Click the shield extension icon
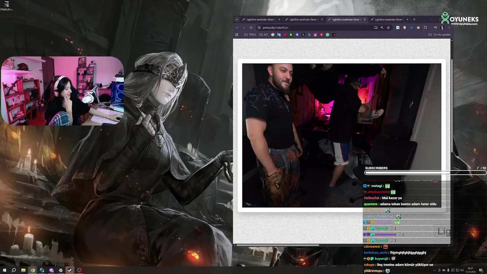 pos(404,27)
